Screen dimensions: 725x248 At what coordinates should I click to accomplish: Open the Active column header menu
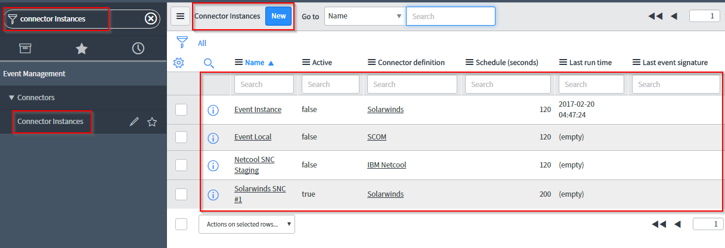click(306, 63)
